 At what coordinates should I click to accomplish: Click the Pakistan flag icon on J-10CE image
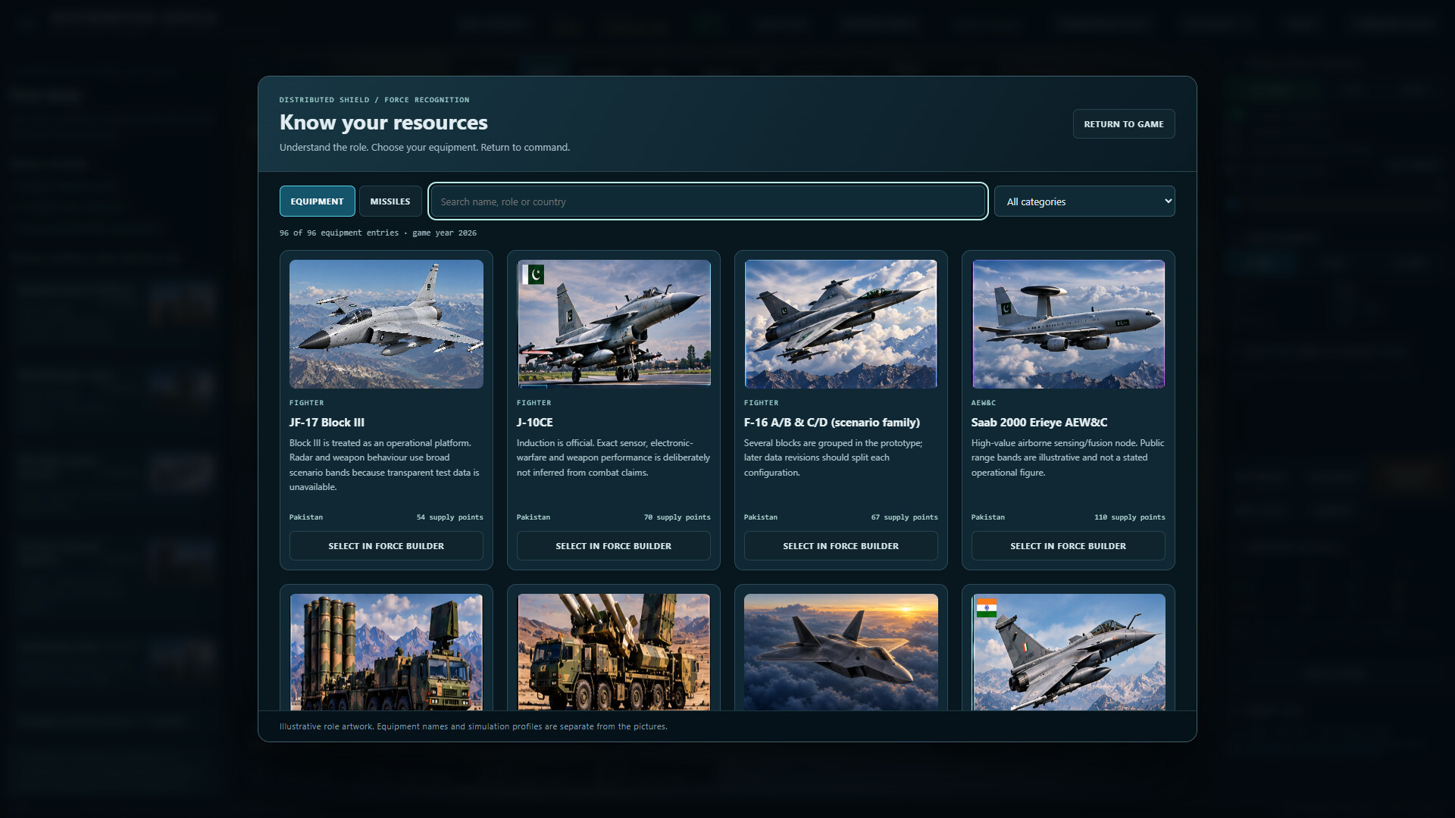[x=533, y=273]
